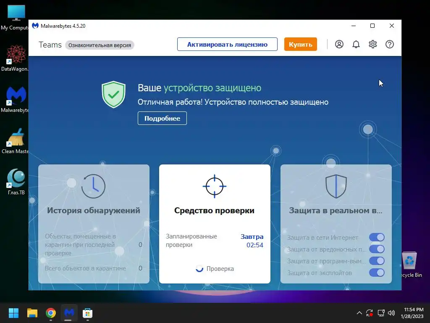This screenshot has height=323, width=430.
Task: Click Активировать лицензию button
Action: (227, 44)
